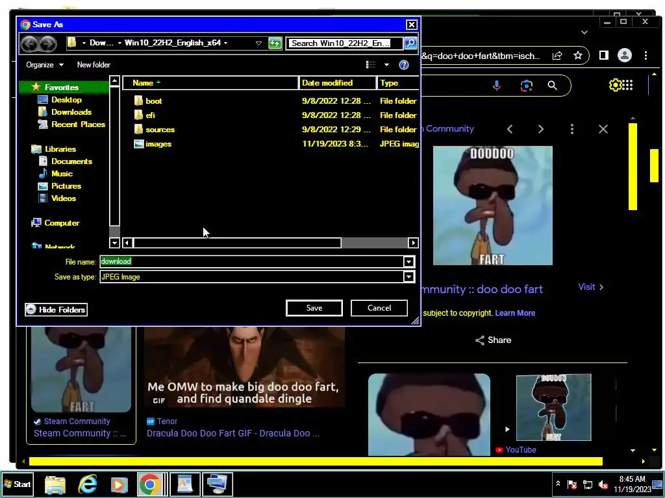This screenshot has width=665, height=498.
Task: Click the file list horizontal scroll left arrow
Action: tap(127, 243)
